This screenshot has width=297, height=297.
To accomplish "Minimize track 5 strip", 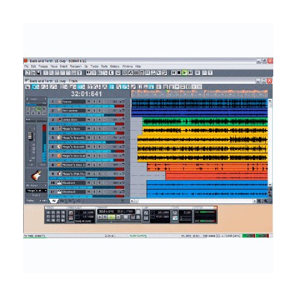I will pos(121,138).
